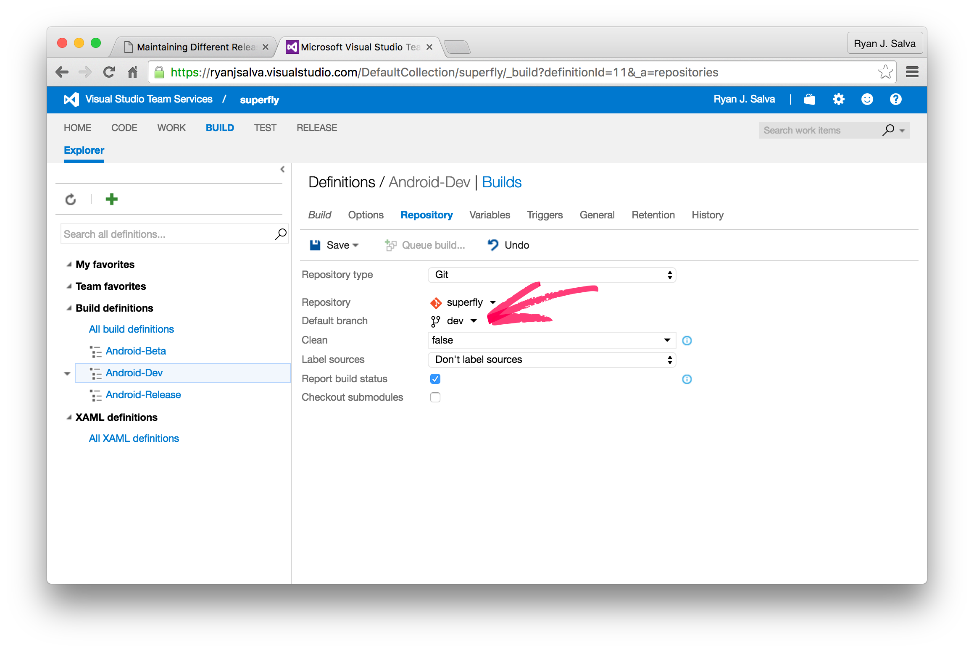Open the Android-Release build definition

coord(143,395)
